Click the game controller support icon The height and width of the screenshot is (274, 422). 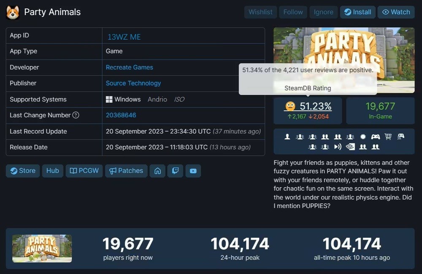tap(376, 137)
